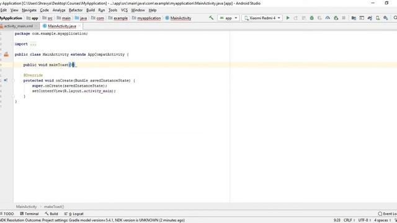
Task: Click the Stop square icon in toolbar
Action: tap(344, 18)
